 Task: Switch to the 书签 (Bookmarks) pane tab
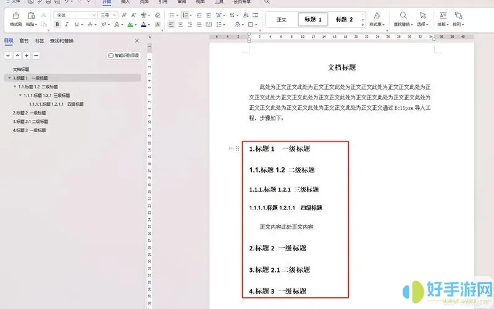pos(40,41)
